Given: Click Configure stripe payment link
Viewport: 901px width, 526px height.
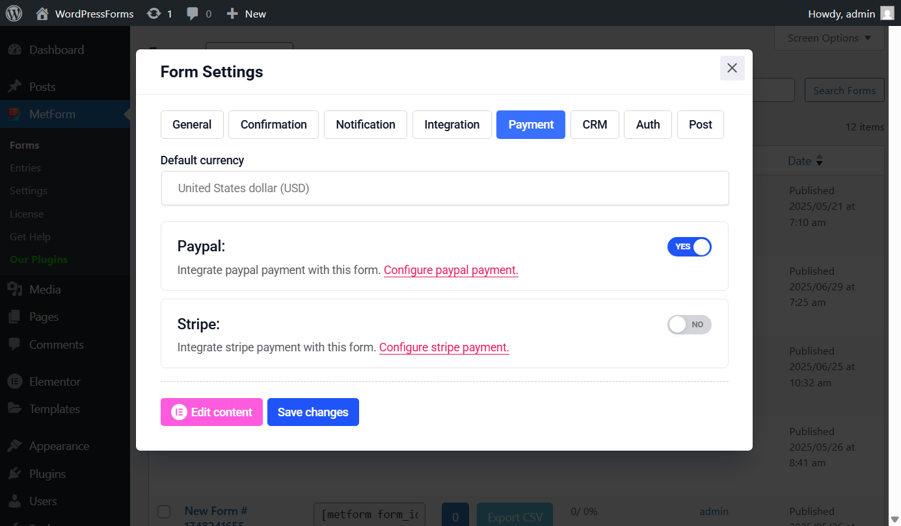Looking at the screenshot, I should point(444,347).
